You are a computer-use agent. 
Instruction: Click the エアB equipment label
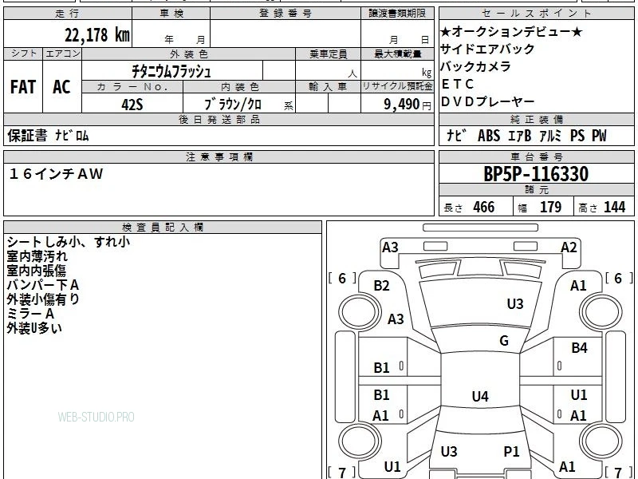pos(520,136)
